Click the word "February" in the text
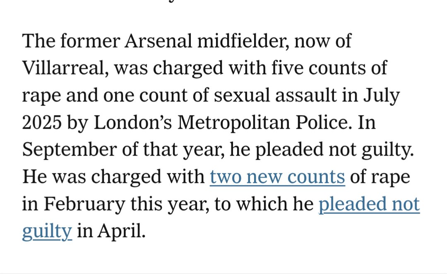This screenshot has width=447, height=274. (84, 204)
